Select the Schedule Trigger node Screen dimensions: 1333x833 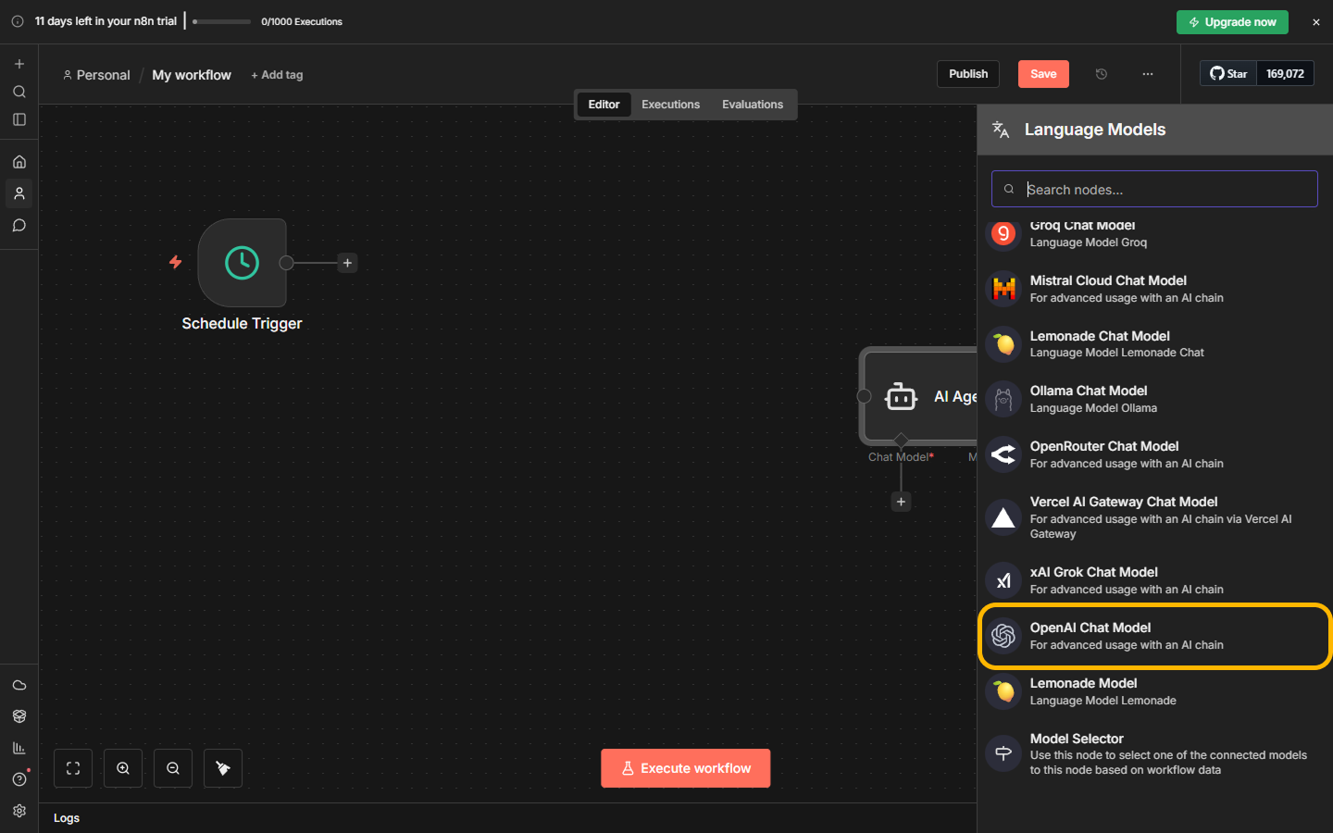[243, 264]
